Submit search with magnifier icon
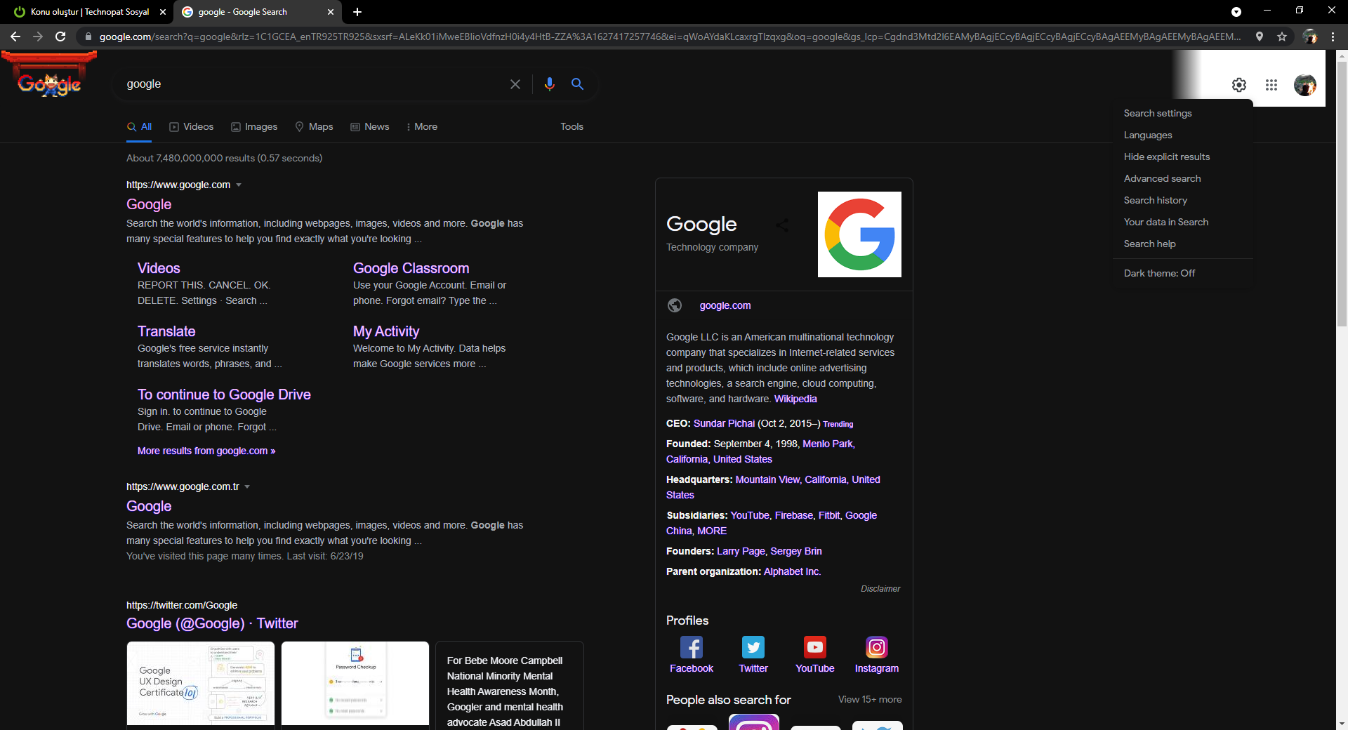The height and width of the screenshot is (730, 1348). pos(578,84)
